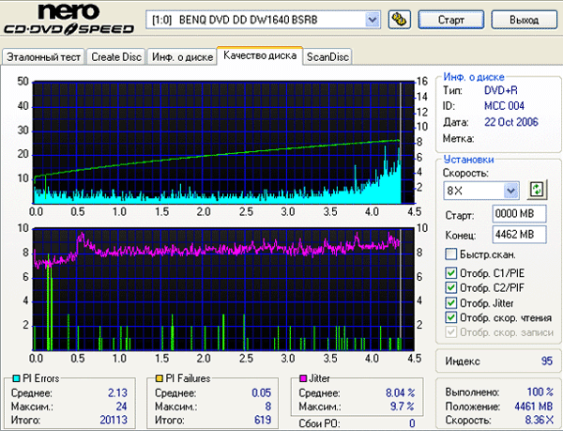Click the magenta Jitter legend square
563x431 pixels.
[303, 377]
